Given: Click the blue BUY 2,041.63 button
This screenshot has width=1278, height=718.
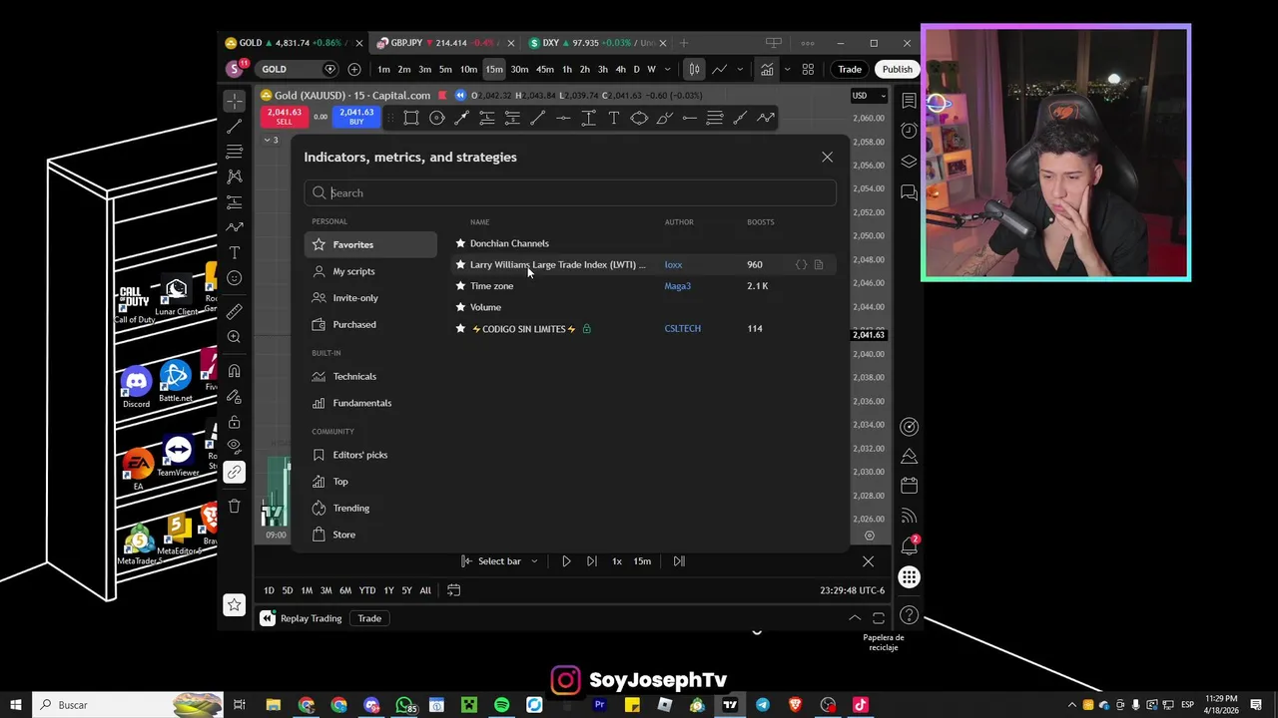Looking at the screenshot, I should (x=356, y=117).
